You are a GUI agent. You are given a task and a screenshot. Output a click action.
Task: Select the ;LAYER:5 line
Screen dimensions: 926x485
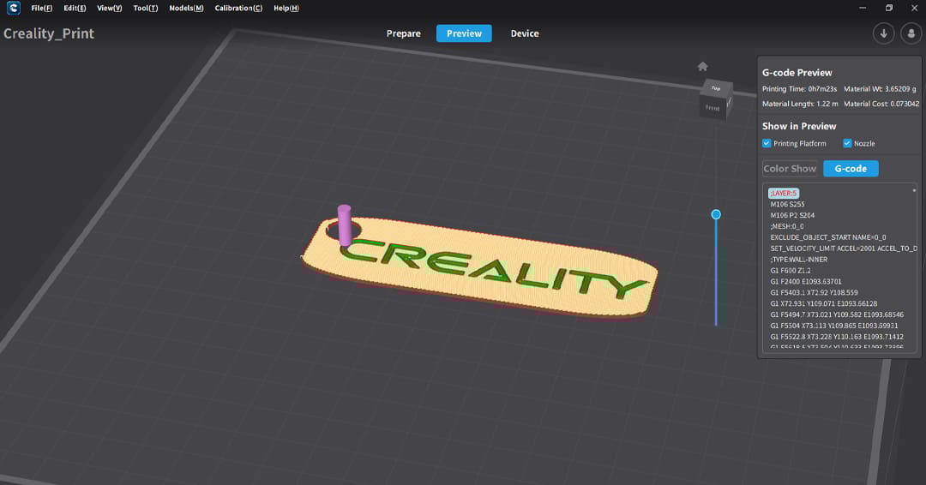point(783,193)
